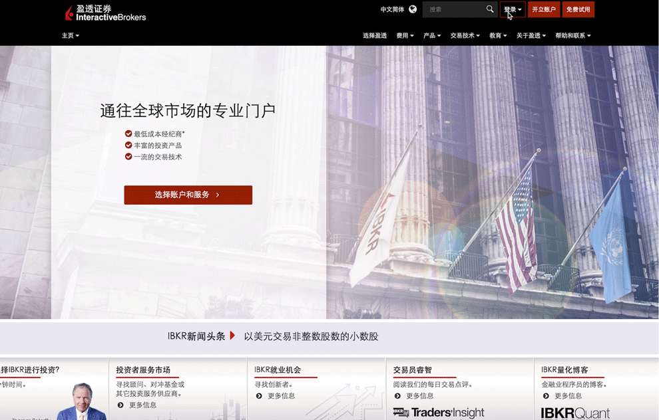Click the 免费试用 free trial button
Screen dimensions: 659x420
578,9
